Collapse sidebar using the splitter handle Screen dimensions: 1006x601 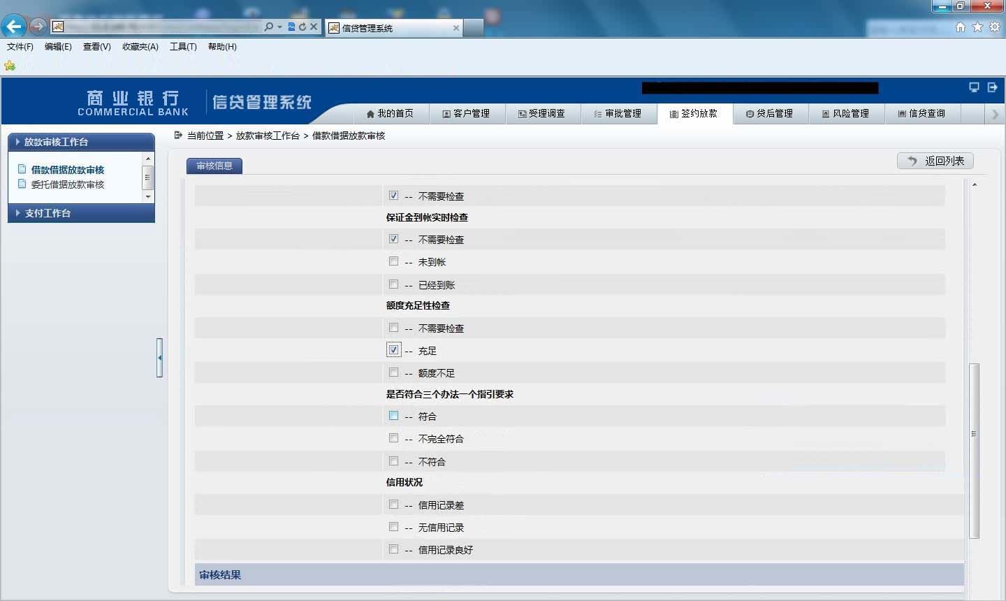[x=159, y=358]
